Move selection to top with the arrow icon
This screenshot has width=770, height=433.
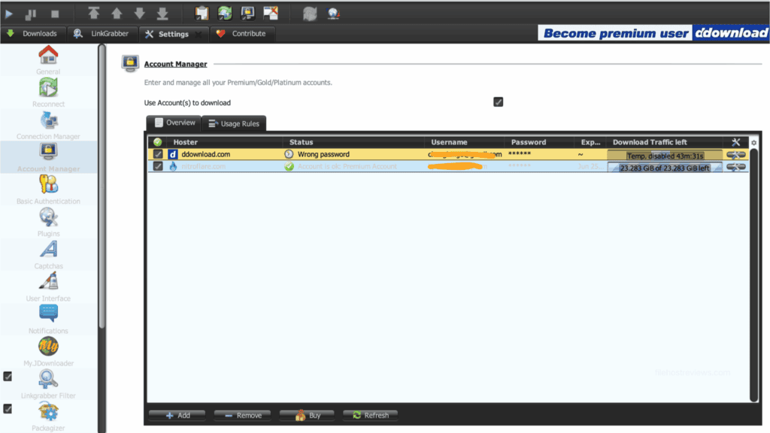93,14
